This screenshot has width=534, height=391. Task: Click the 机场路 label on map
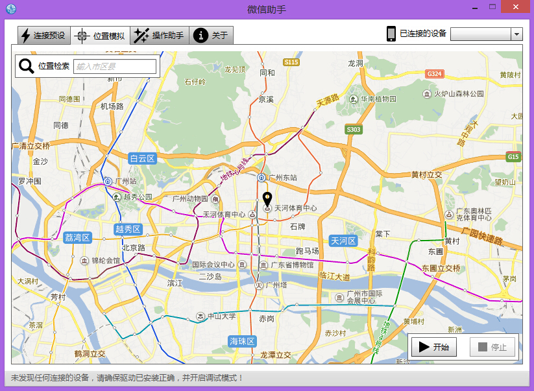112,106
